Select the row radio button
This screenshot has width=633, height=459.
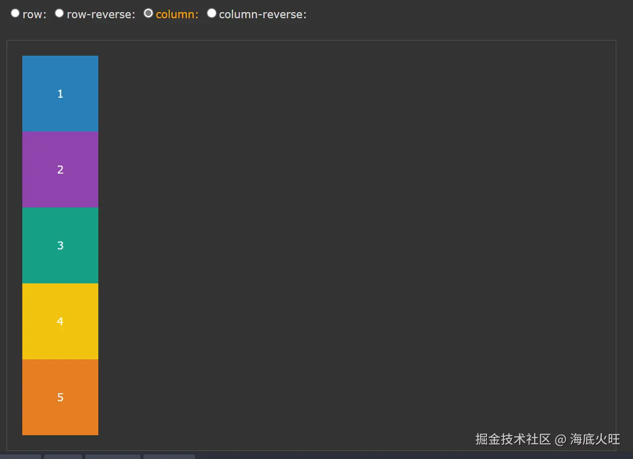click(x=15, y=13)
